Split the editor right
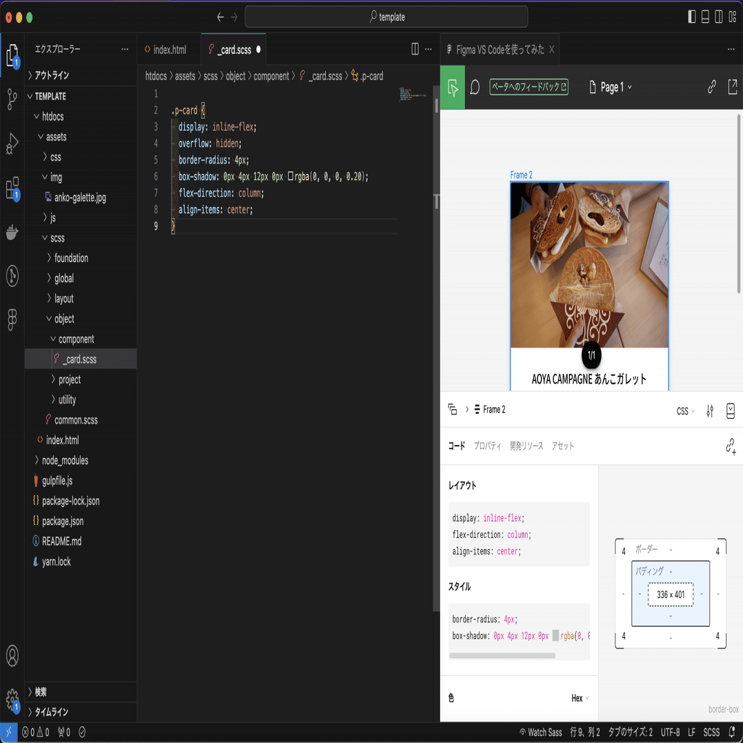Image resolution: width=743 pixels, height=743 pixels. point(415,49)
